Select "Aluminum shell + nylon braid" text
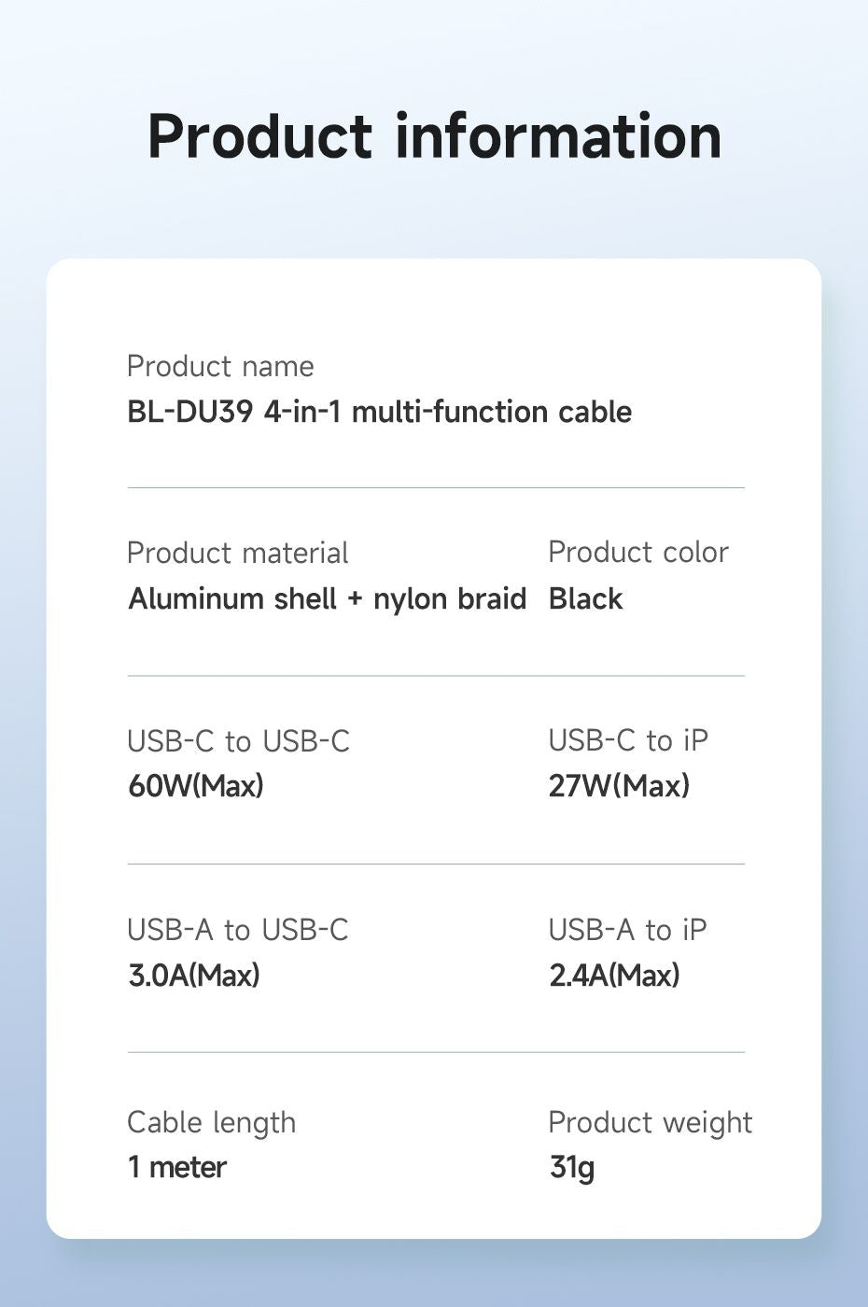This screenshot has height=1307, width=868. (327, 598)
